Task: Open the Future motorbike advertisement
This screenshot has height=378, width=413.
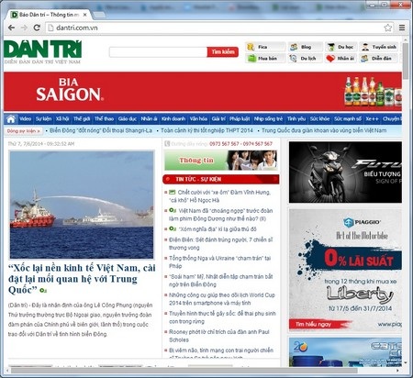Action: (345, 172)
